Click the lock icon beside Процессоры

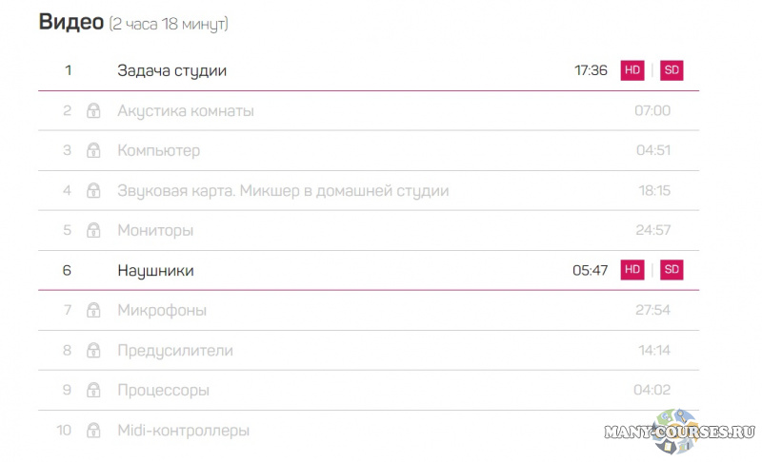[x=94, y=391]
